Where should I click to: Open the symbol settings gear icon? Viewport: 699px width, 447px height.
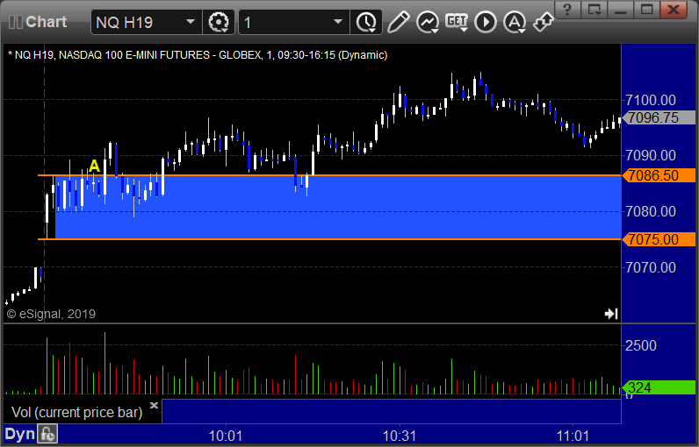tap(219, 22)
